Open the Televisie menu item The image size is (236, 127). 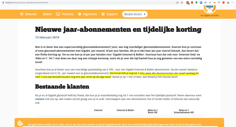pos(68,14)
